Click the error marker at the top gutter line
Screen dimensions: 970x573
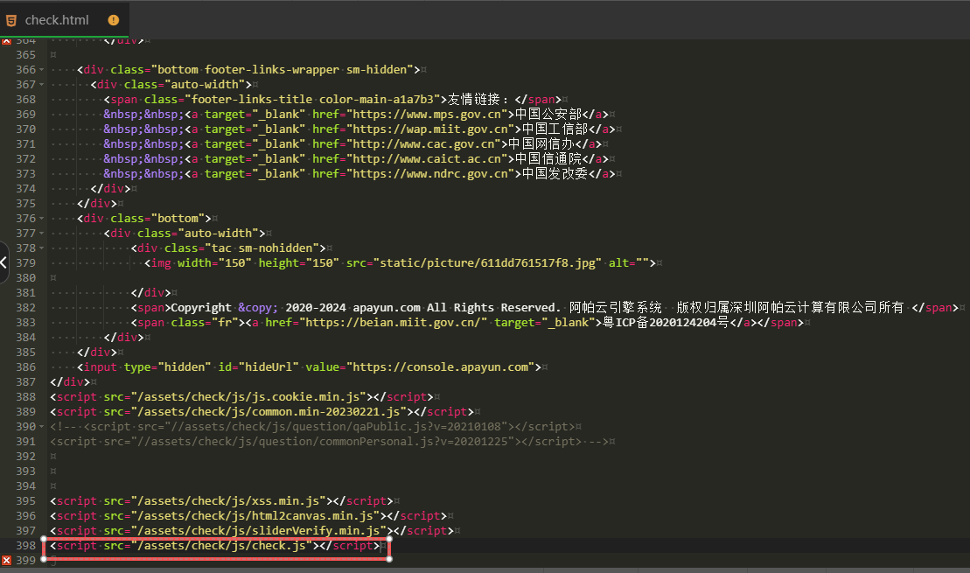click(6, 40)
